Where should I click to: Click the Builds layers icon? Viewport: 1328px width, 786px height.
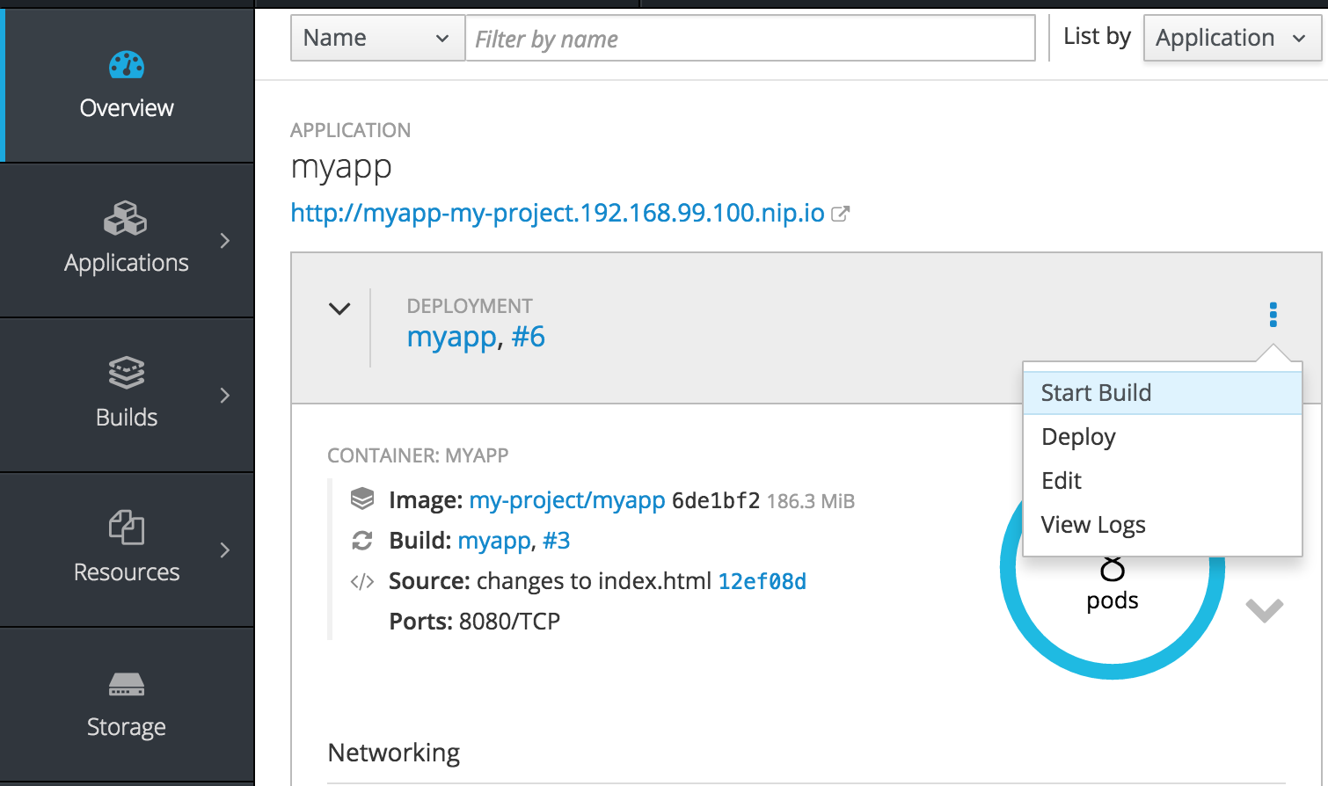tap(127, 373)
